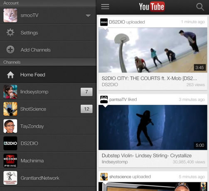The image size is (209, 191).
Task: Open ShotScience channel entry
Action: click(x=48, y=109)
